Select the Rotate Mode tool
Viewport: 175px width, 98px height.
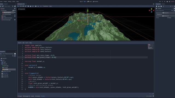(23, 6)
